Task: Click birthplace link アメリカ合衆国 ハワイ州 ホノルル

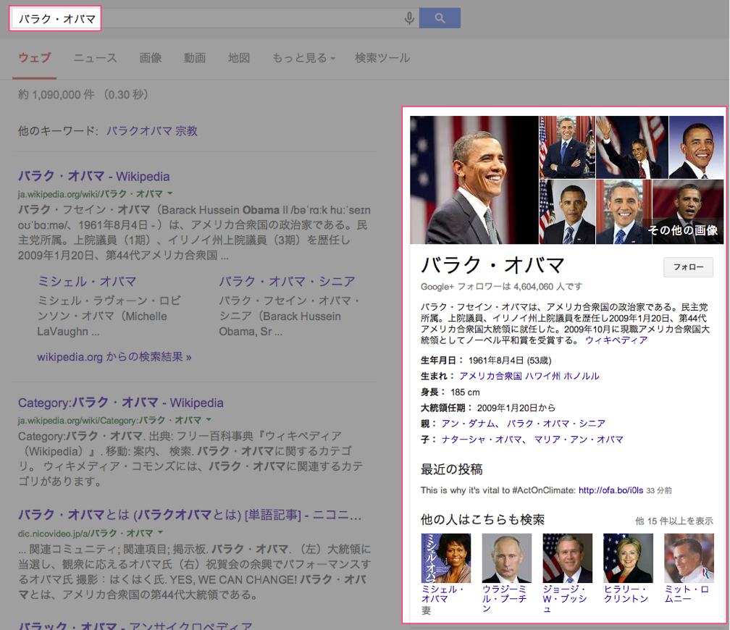Action: click(x=529, y=377)
